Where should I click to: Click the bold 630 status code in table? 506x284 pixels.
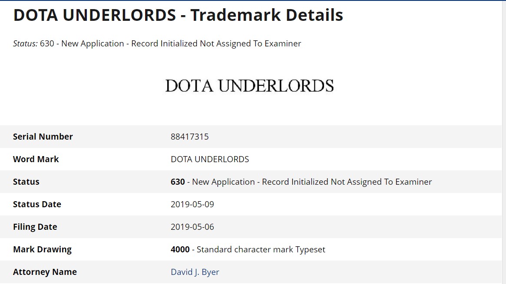(178, 182)
